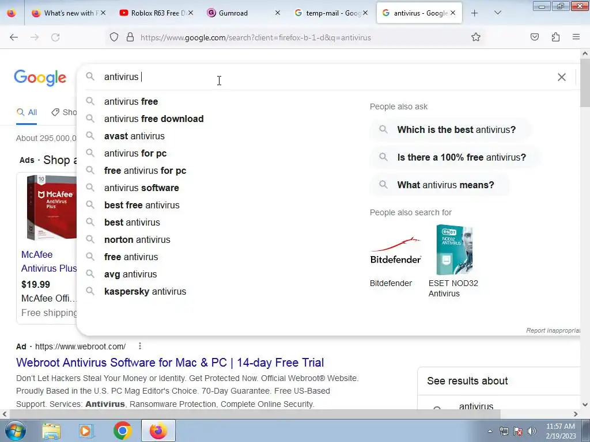Screen dimensions: 590x442
Task: Go back using the browser back arrow
Action: click(x=14, y=37)
